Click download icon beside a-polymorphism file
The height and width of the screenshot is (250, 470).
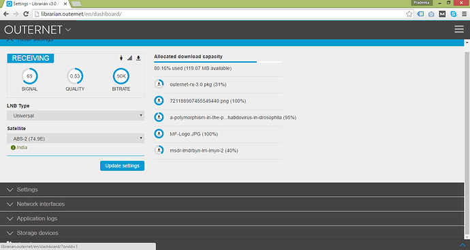coord(159,117)
